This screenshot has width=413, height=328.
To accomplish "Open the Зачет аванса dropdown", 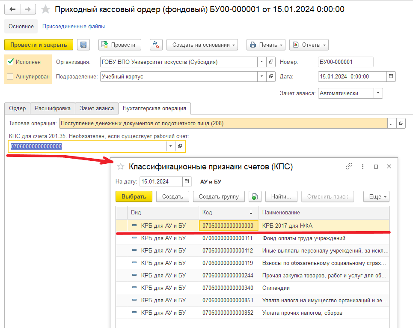I will coord(378,93).
